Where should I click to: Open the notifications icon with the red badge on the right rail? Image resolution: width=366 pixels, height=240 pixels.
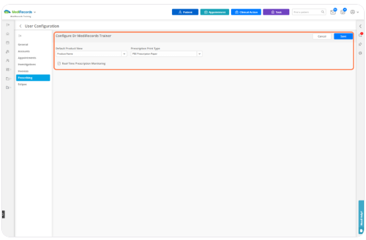coord(361,35)
